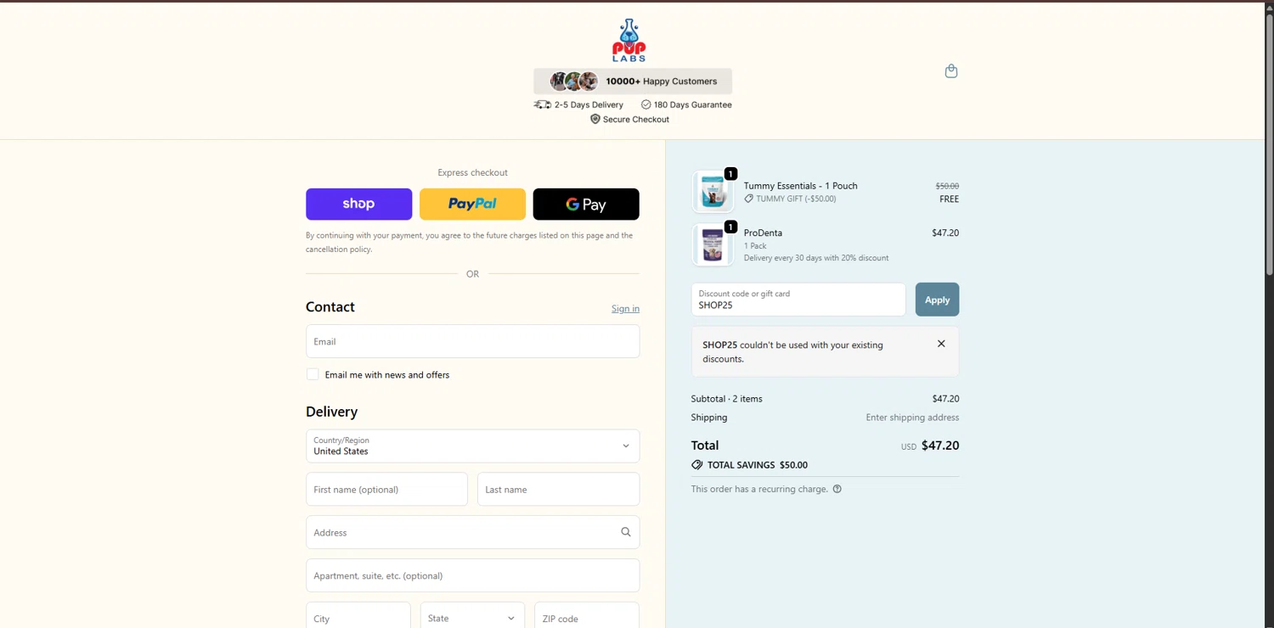Open the Country/Region dropdown
Image resolution: width=1274 pixels, height=628 pixels.
click(472, 446)
